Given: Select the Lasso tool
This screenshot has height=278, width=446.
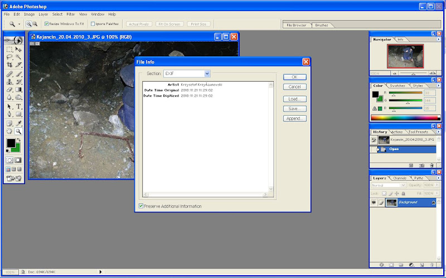Looking at the screenshot, I should [9, 57].
